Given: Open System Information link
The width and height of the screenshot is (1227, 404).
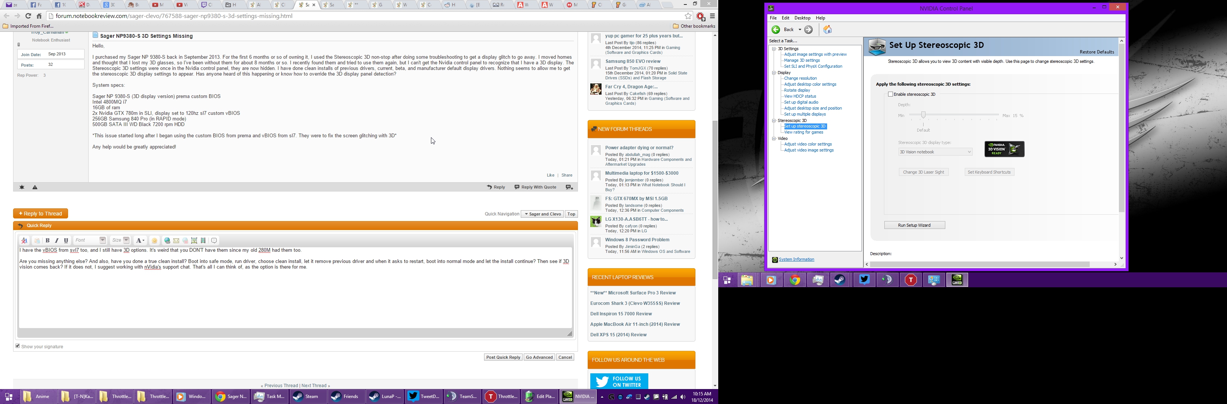Looking at the screenshot, I should [796, 260].
